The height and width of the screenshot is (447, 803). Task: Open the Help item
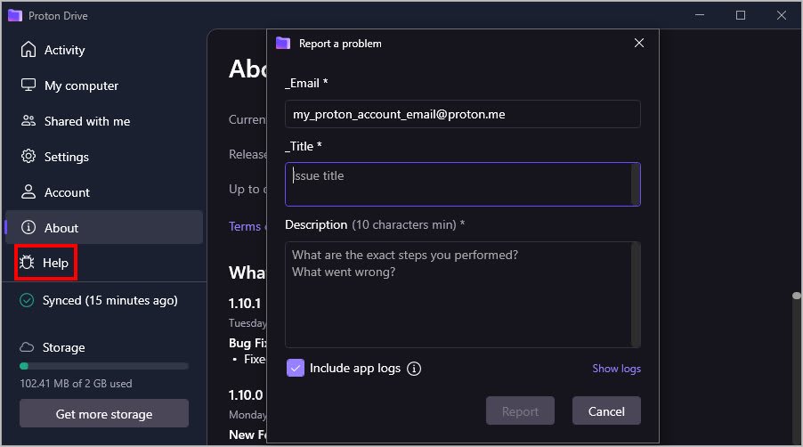(46, 263)
